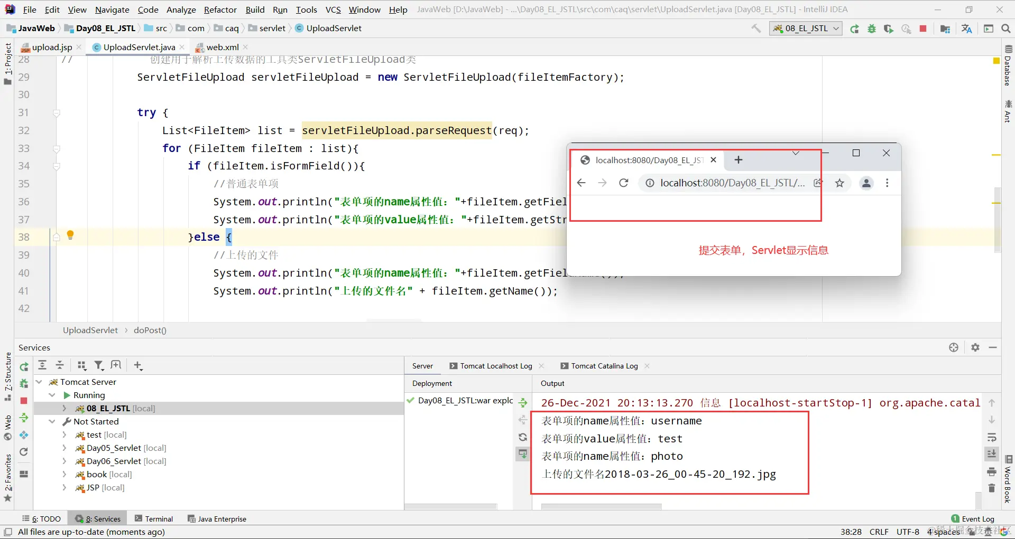The height and width of the screenshot is (539, 1015).
Task: Go back in the browser window
Action: (x=582, y=183)
